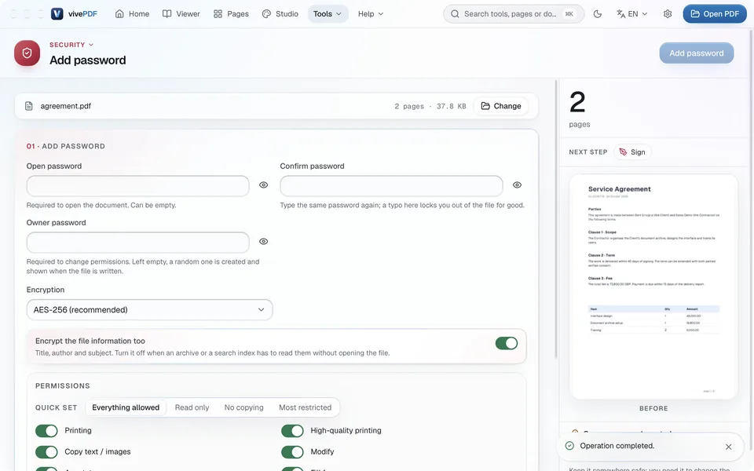
Task: Open the AES-256 encryption dropdown
Action: click(x=149, y=310)
